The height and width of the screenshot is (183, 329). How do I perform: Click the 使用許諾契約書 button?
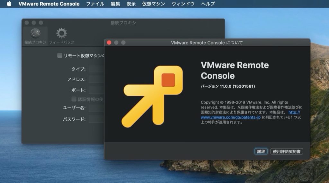click(287, 151)
